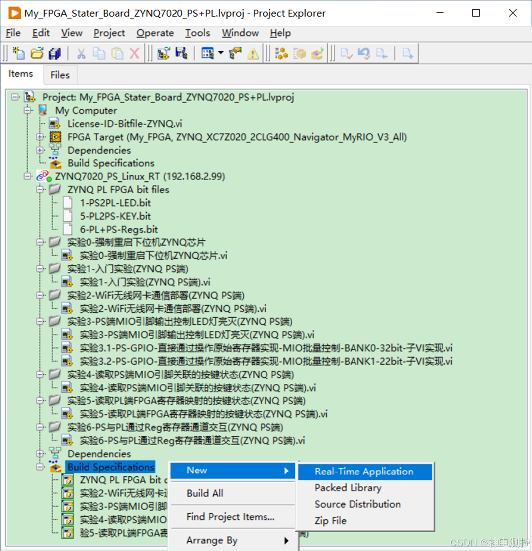Screen dimensions: 532x551
Task: Switch to the Files tab
Action: (x=60, y=75)
